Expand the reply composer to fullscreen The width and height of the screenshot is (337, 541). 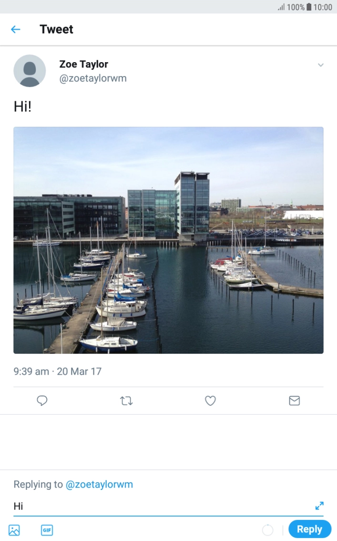pos(319,505)
